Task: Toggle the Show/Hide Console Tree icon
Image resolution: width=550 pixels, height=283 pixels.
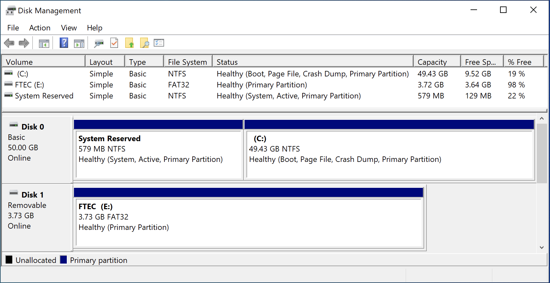Action: 44,43
